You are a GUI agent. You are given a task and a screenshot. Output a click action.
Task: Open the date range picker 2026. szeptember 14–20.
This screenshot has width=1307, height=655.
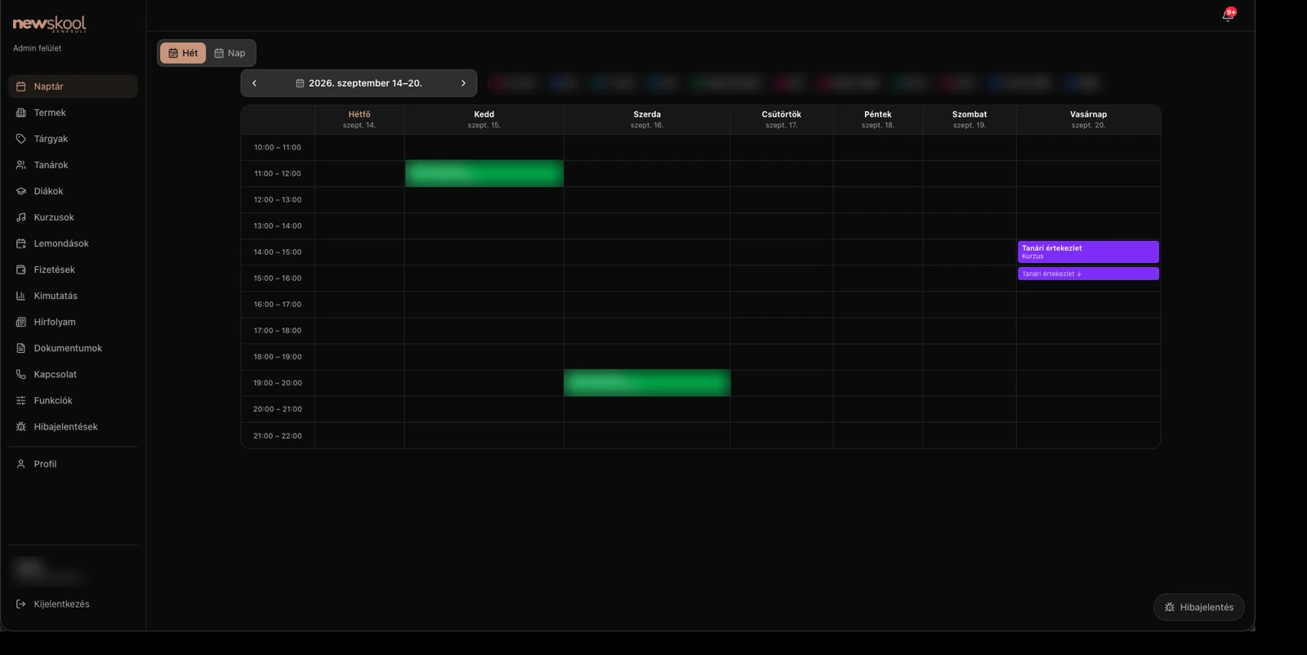[x=359, y=83]
